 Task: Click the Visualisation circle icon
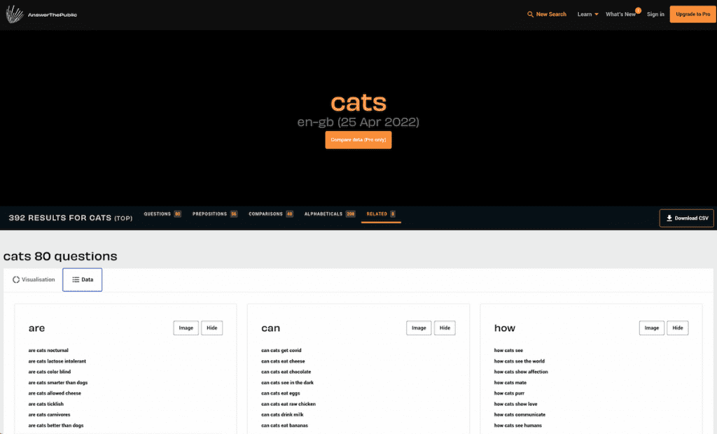[x=16, y=279]
